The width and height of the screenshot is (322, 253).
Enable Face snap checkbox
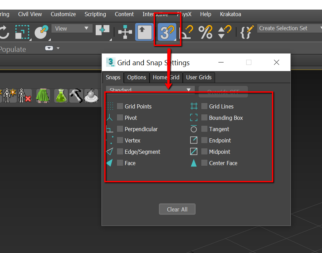coord(120,163)
